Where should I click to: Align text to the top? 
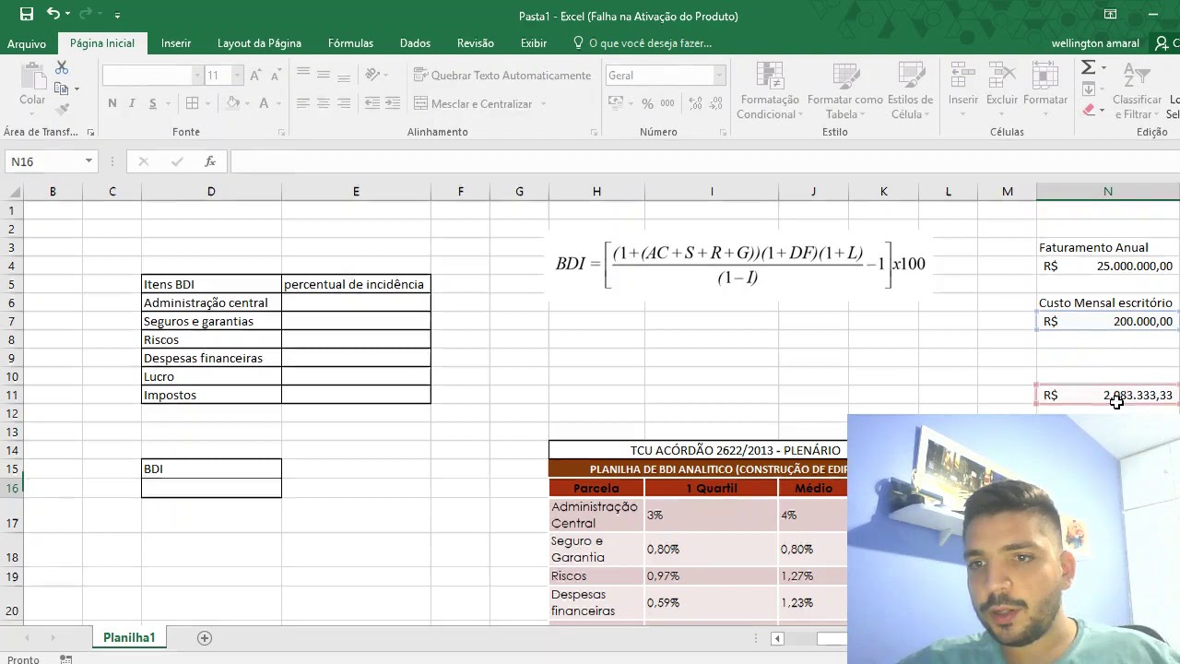coord(303,75)
